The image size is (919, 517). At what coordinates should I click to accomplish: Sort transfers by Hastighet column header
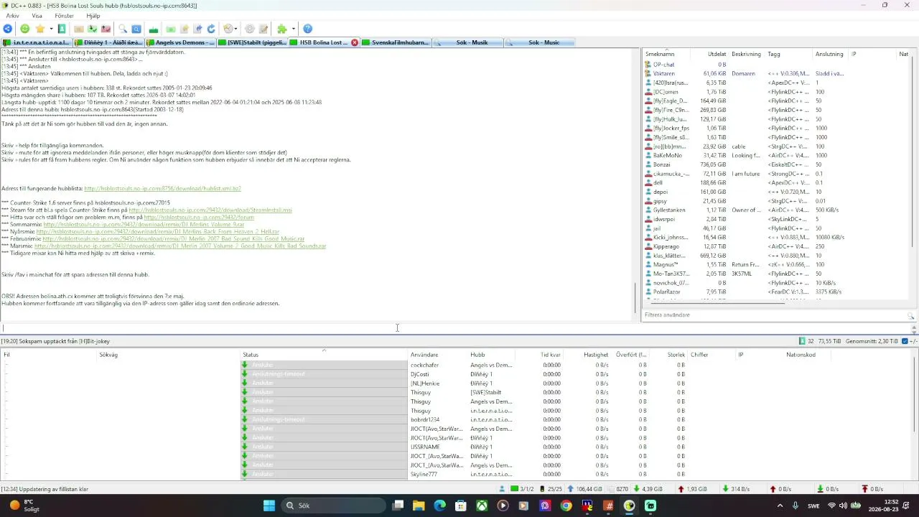coord(589,355)
